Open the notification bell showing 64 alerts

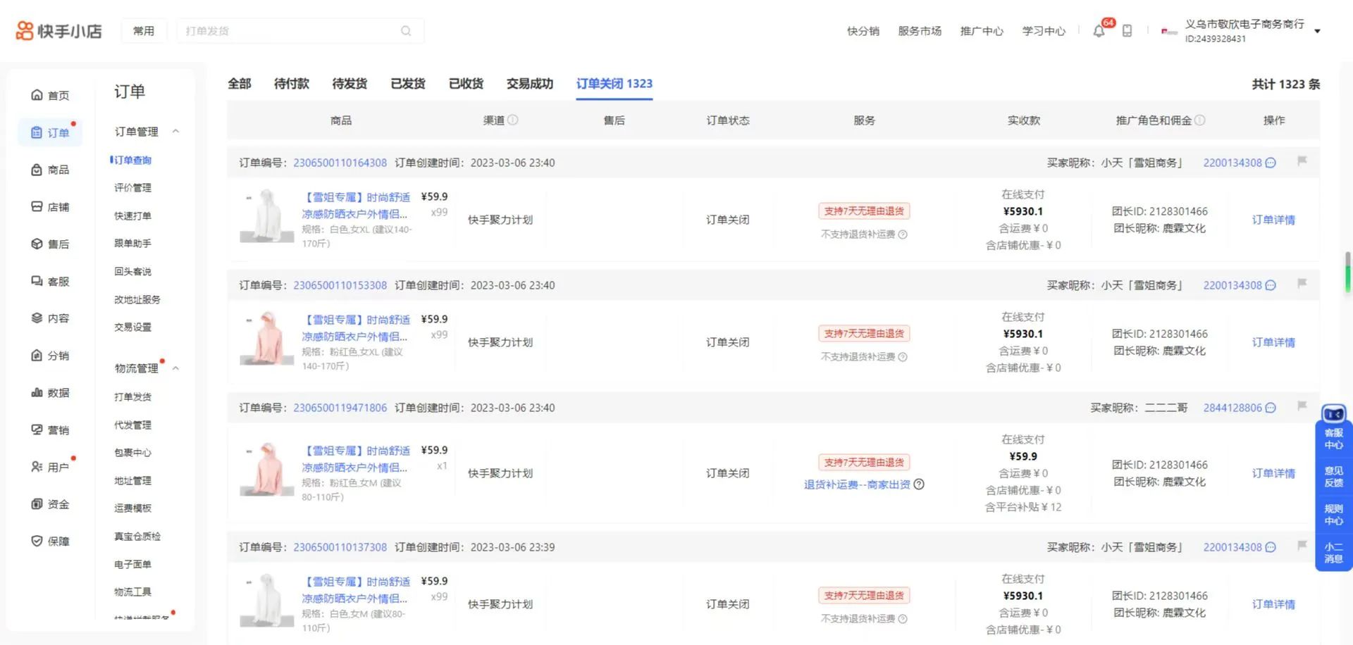pos(1099,31)
